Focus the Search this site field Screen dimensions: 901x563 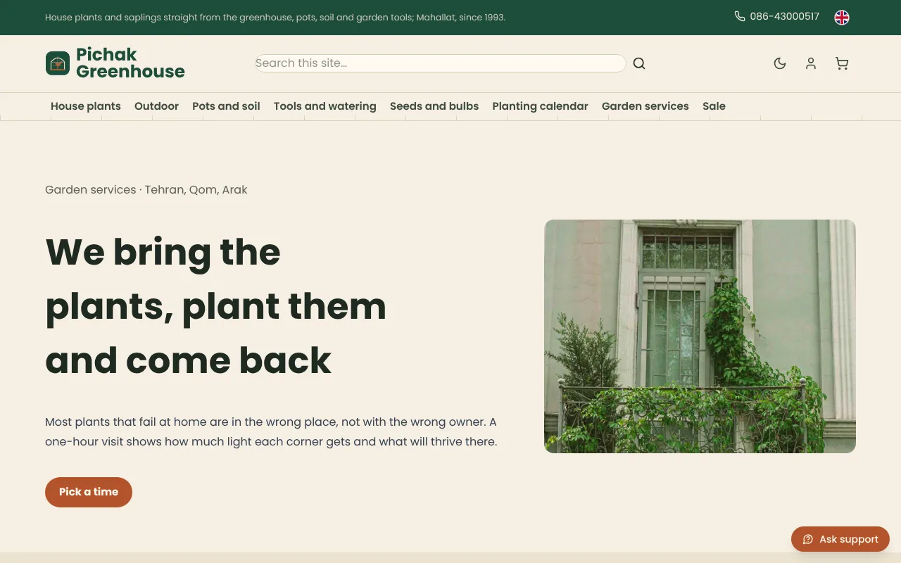point(441,63)
